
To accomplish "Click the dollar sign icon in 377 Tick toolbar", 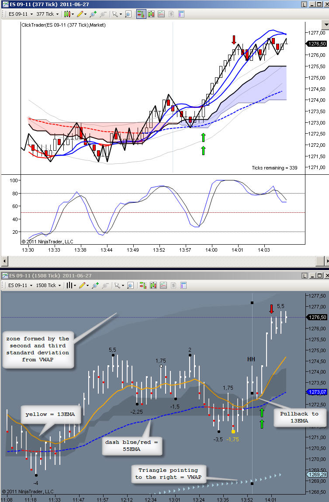I will 171,14.
